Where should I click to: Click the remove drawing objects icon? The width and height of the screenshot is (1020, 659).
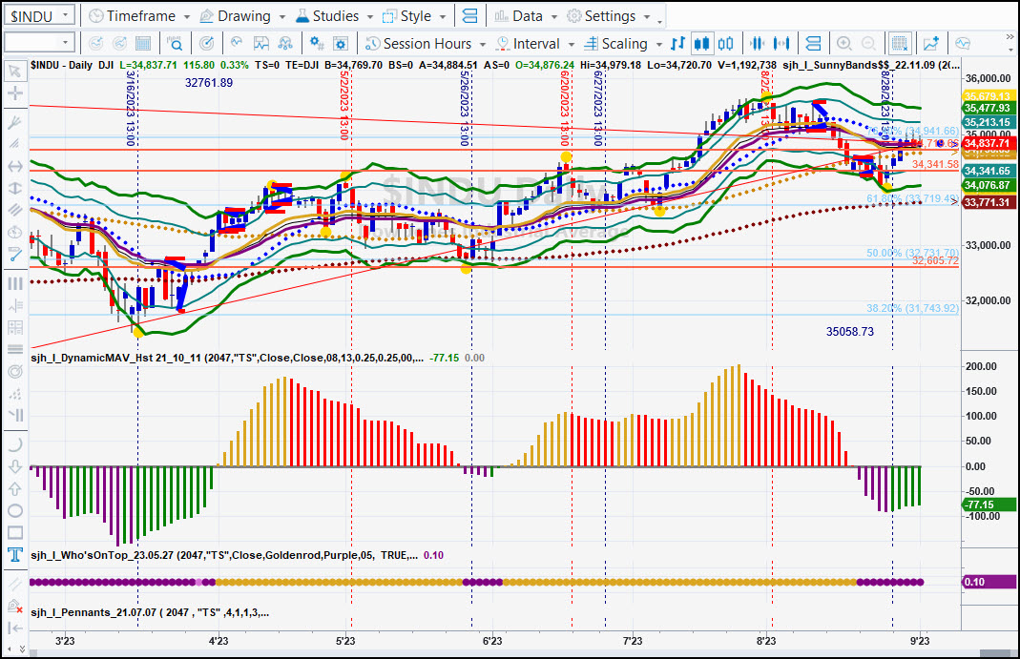[14, 607]
